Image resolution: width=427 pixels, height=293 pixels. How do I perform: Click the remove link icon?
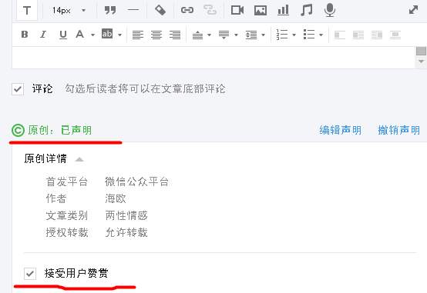[x=210, y=10]
